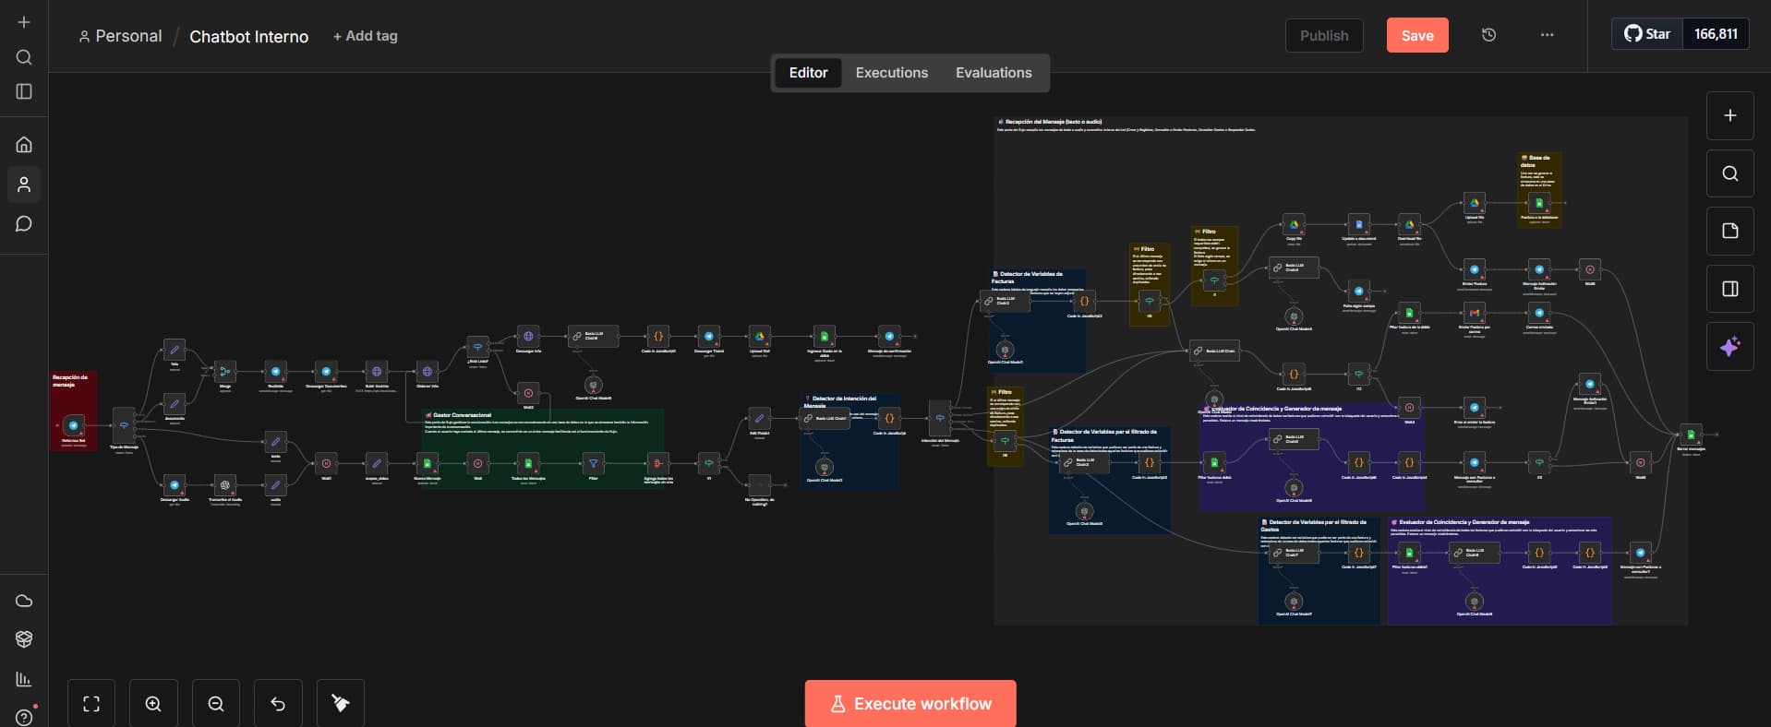
Task: Add a sticky note using the note icon
Action: [x=1730, y=231]
